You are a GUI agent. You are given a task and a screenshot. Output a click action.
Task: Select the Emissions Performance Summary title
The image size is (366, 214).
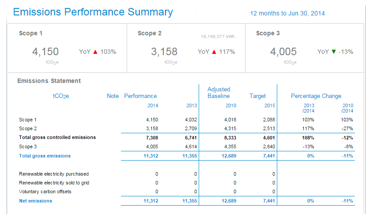click(93, 12)
